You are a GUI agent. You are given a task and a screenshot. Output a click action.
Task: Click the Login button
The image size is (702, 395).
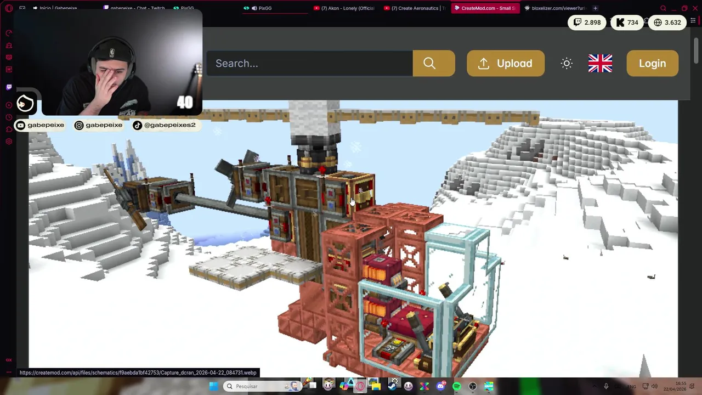click(652, 64)
